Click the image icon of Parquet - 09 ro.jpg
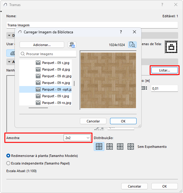The height and width of the screenshot is (193, 183). pyautogui.click(x=38, y=103)
